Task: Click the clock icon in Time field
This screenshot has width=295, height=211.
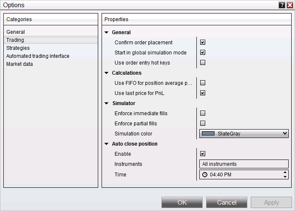Action: pyautogui.click(x=205, y=175)
